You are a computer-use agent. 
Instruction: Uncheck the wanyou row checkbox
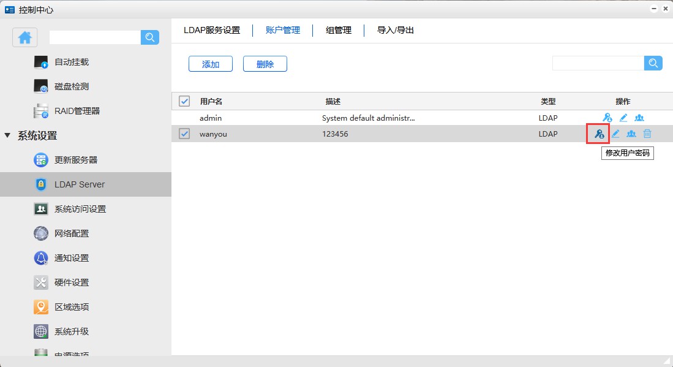184,134
